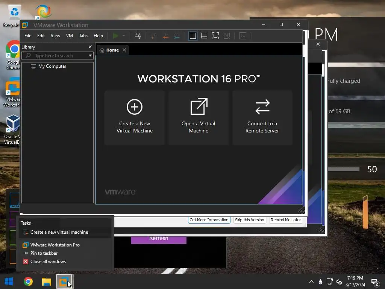The height and width of the screenshot is (289, 385).
Task: Open Google Chrome desktop shortcut
Action: point(13,55)
